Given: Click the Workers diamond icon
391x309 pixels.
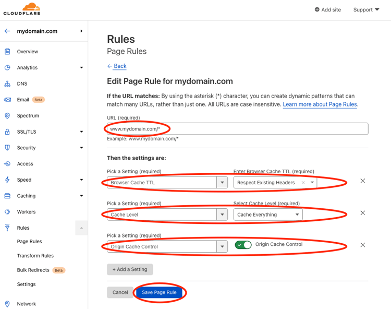Looking at the screenshot, I should click(x=7, y=212).
